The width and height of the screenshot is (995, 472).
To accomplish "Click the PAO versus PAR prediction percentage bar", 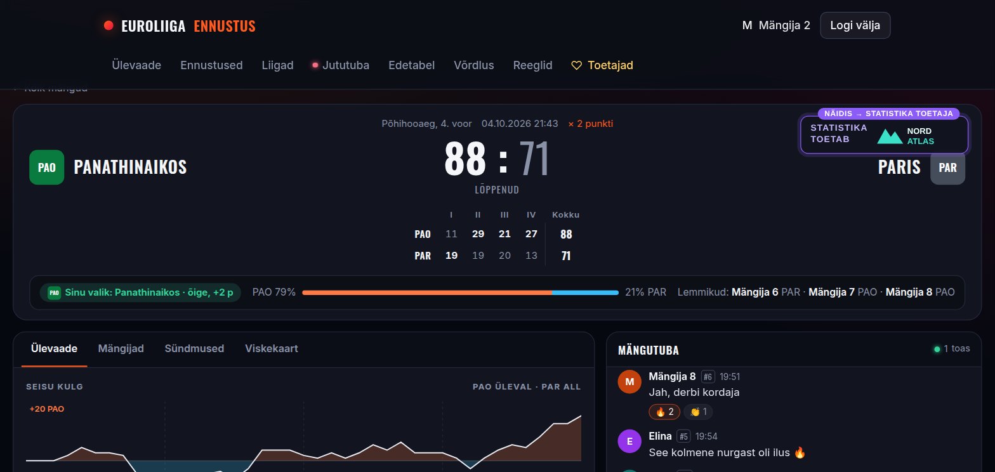I will pyautogui.click(x=460, y=292).
